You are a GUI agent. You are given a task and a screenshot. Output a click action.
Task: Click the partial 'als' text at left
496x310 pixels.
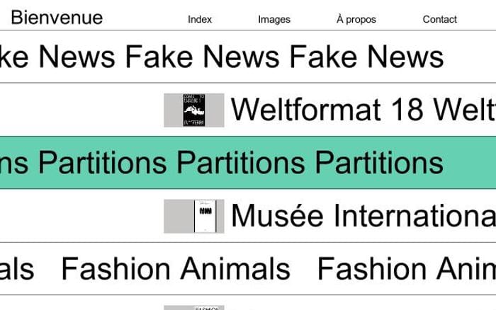pyautogui.click(x=17, y=269)
